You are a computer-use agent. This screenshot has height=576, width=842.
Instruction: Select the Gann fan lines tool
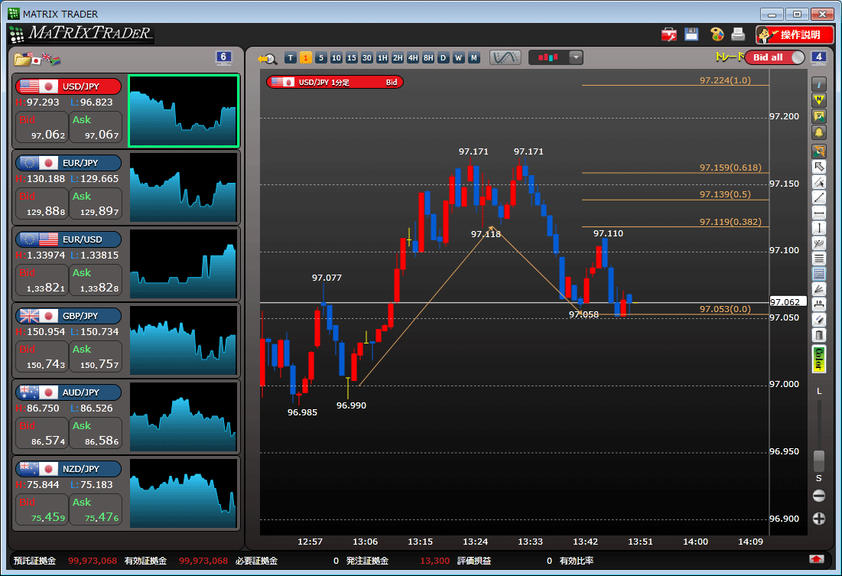[819, 290]
